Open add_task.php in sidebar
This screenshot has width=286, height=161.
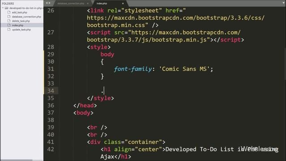coord(19,13)
